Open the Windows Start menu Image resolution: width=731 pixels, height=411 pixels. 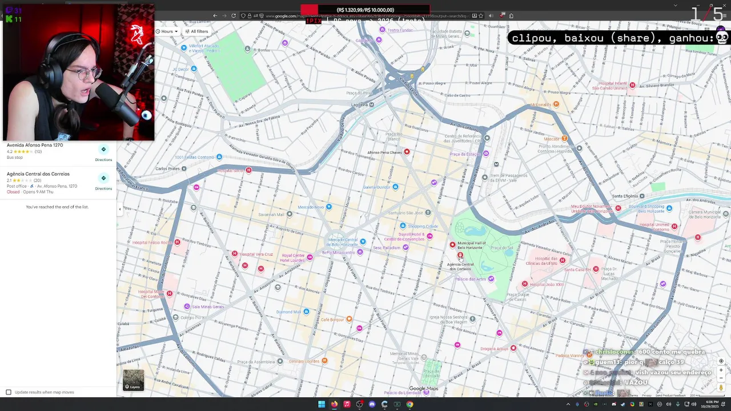click(x=322, y=404)
